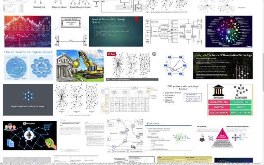
Task: Click the page vertical scrollbar thumb
Action: point(263,73)
